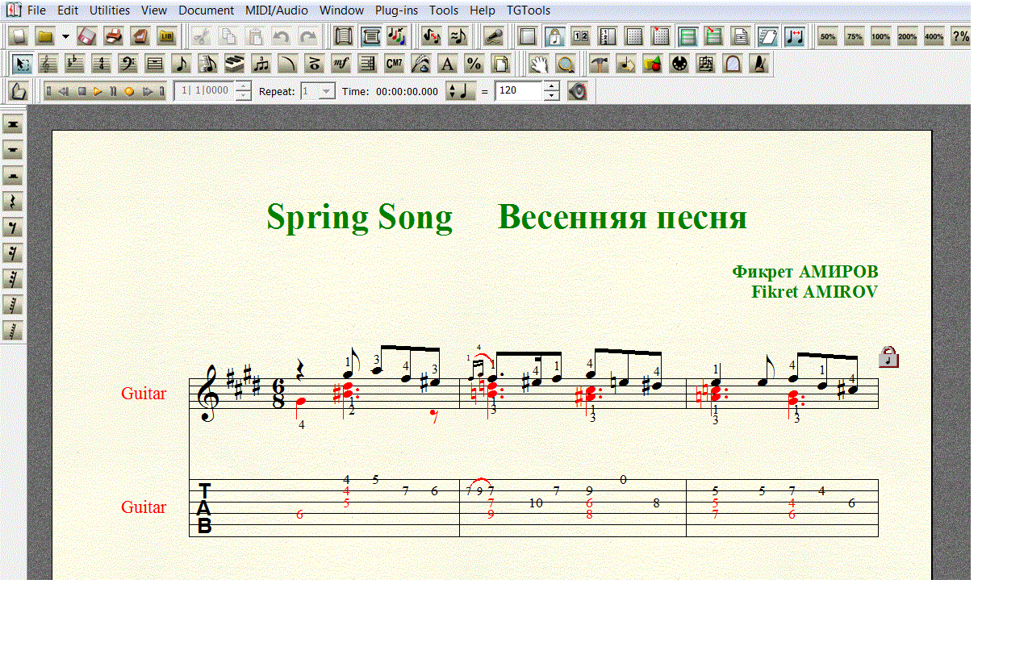1028x659 pixels.
Task: Select the Tuplet tool
Action: point(261,64)
